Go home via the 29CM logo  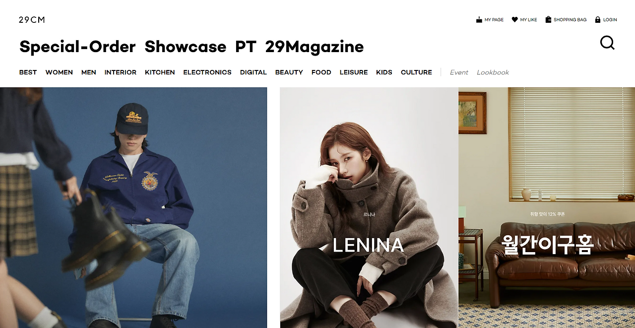pos(32,20)
